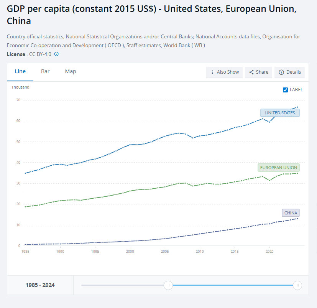The width and height of the screenshot is (317, 308).
Task: Uncheck the LABEL checkbox
Action: (x=285, y=90)
